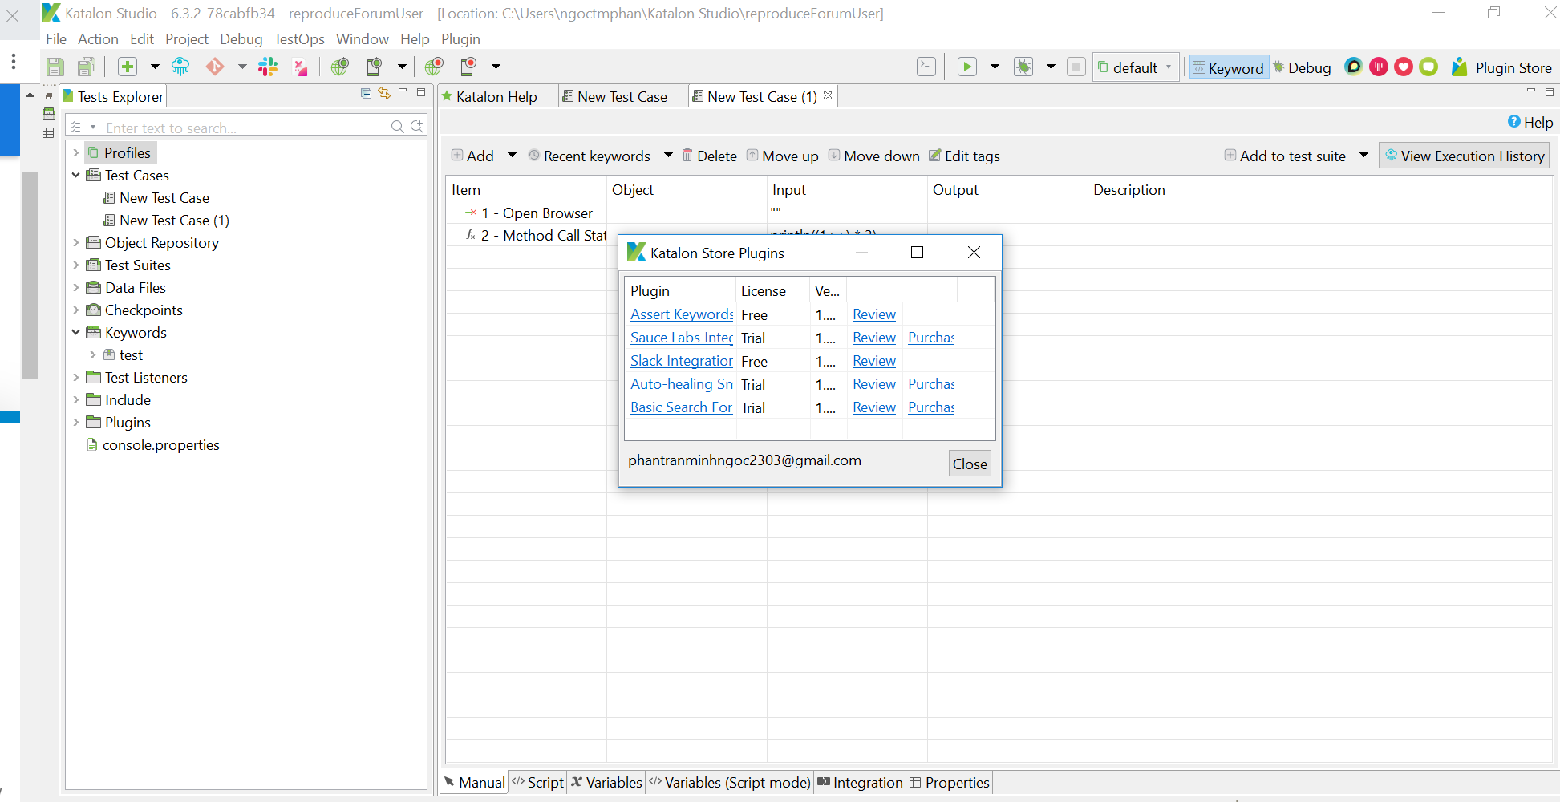1560x802 pixels.
Task: Click the pink document toolbar icon
Action: pos(301,67)
